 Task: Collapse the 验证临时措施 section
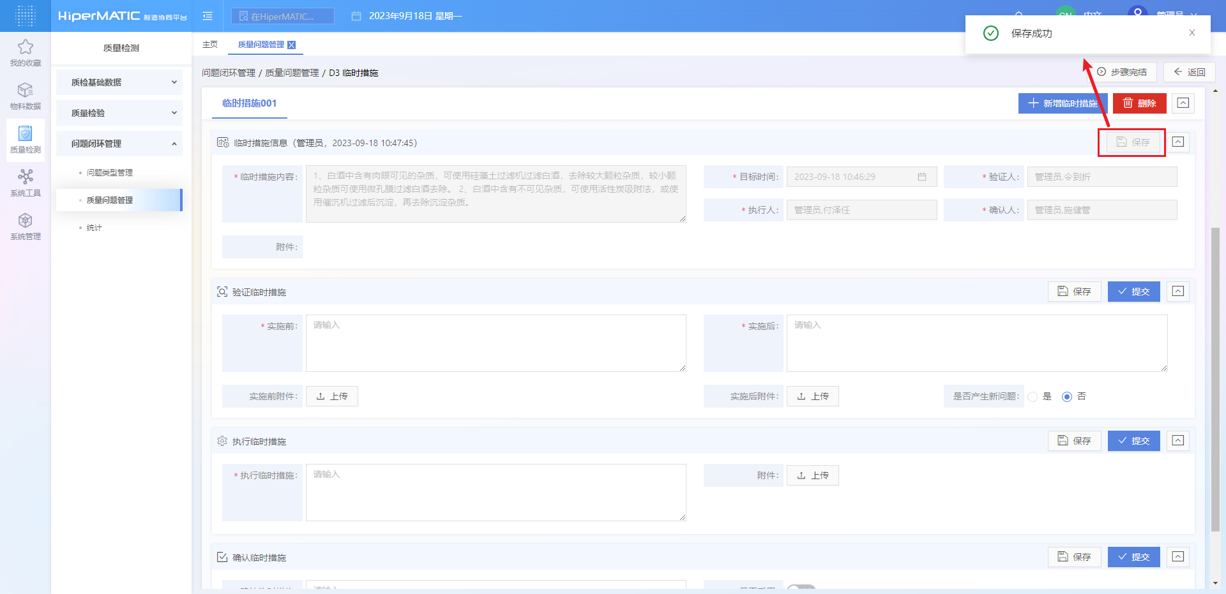pos(1178,292)
